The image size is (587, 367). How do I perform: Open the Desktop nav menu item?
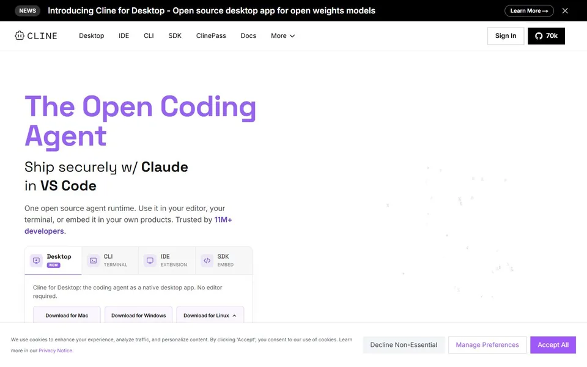tap(91, 36)
